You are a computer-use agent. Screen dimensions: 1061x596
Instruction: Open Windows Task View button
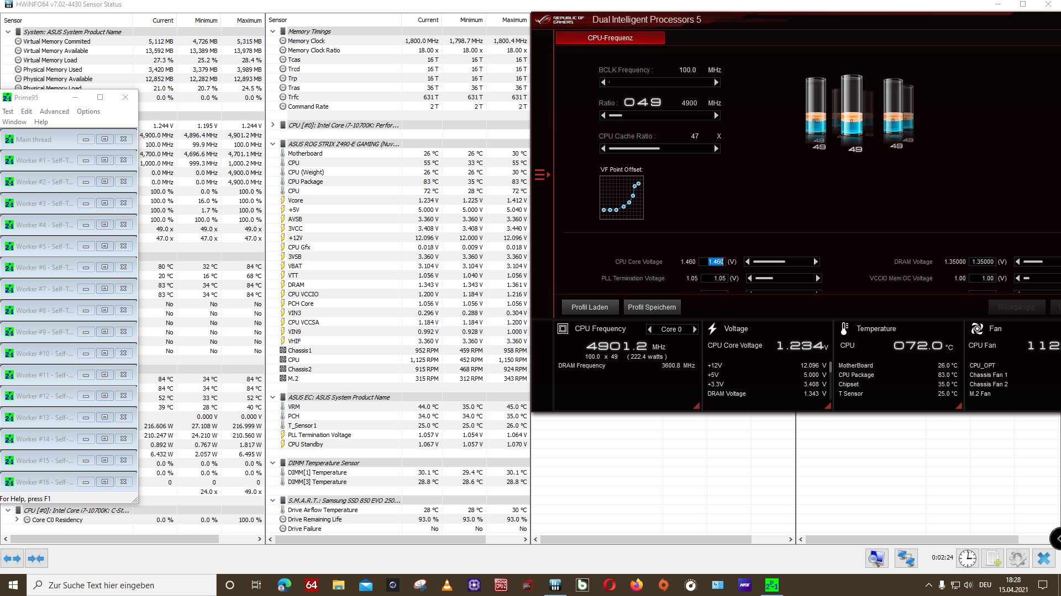click(256, 585)
